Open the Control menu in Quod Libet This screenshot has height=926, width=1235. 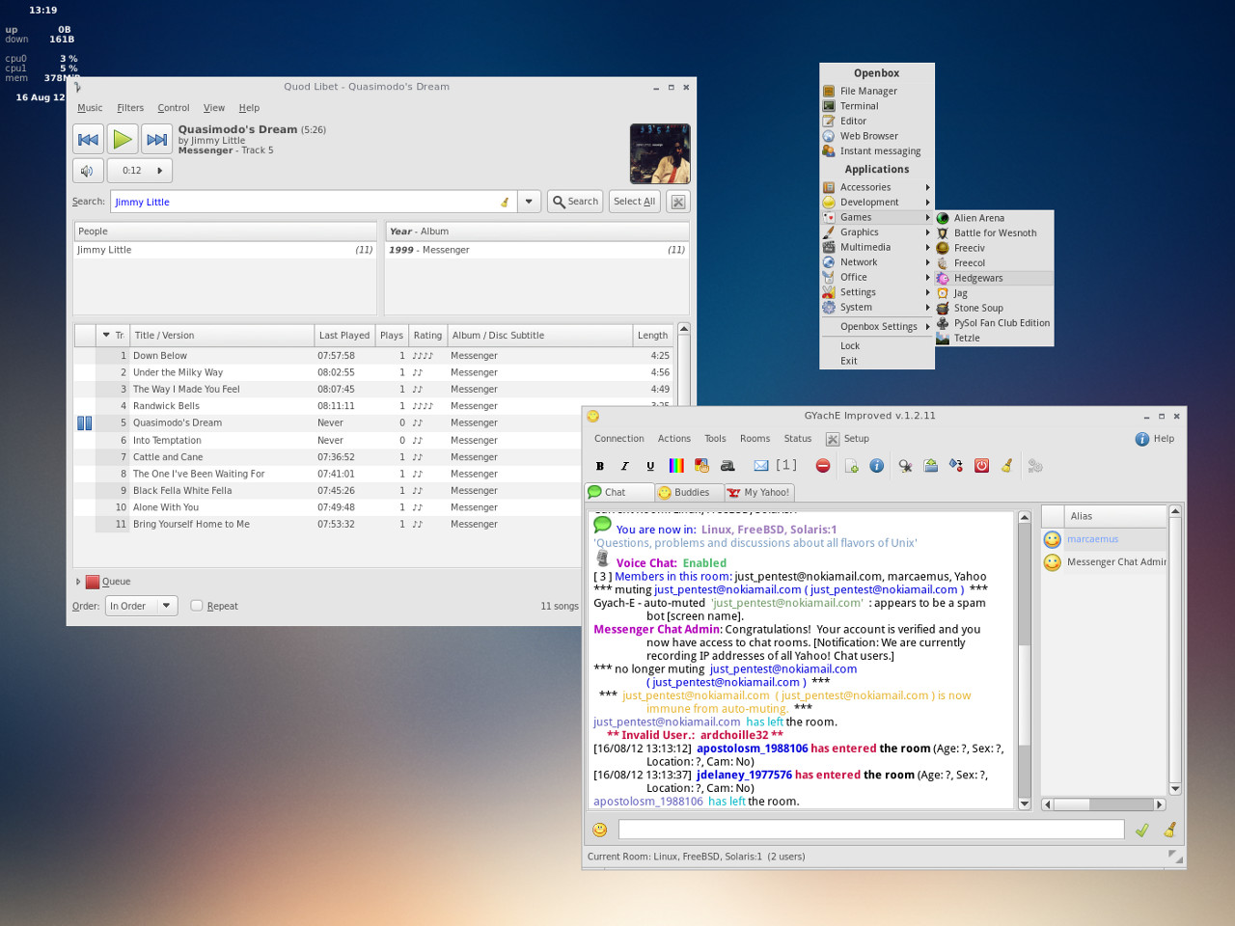[173, 108]
